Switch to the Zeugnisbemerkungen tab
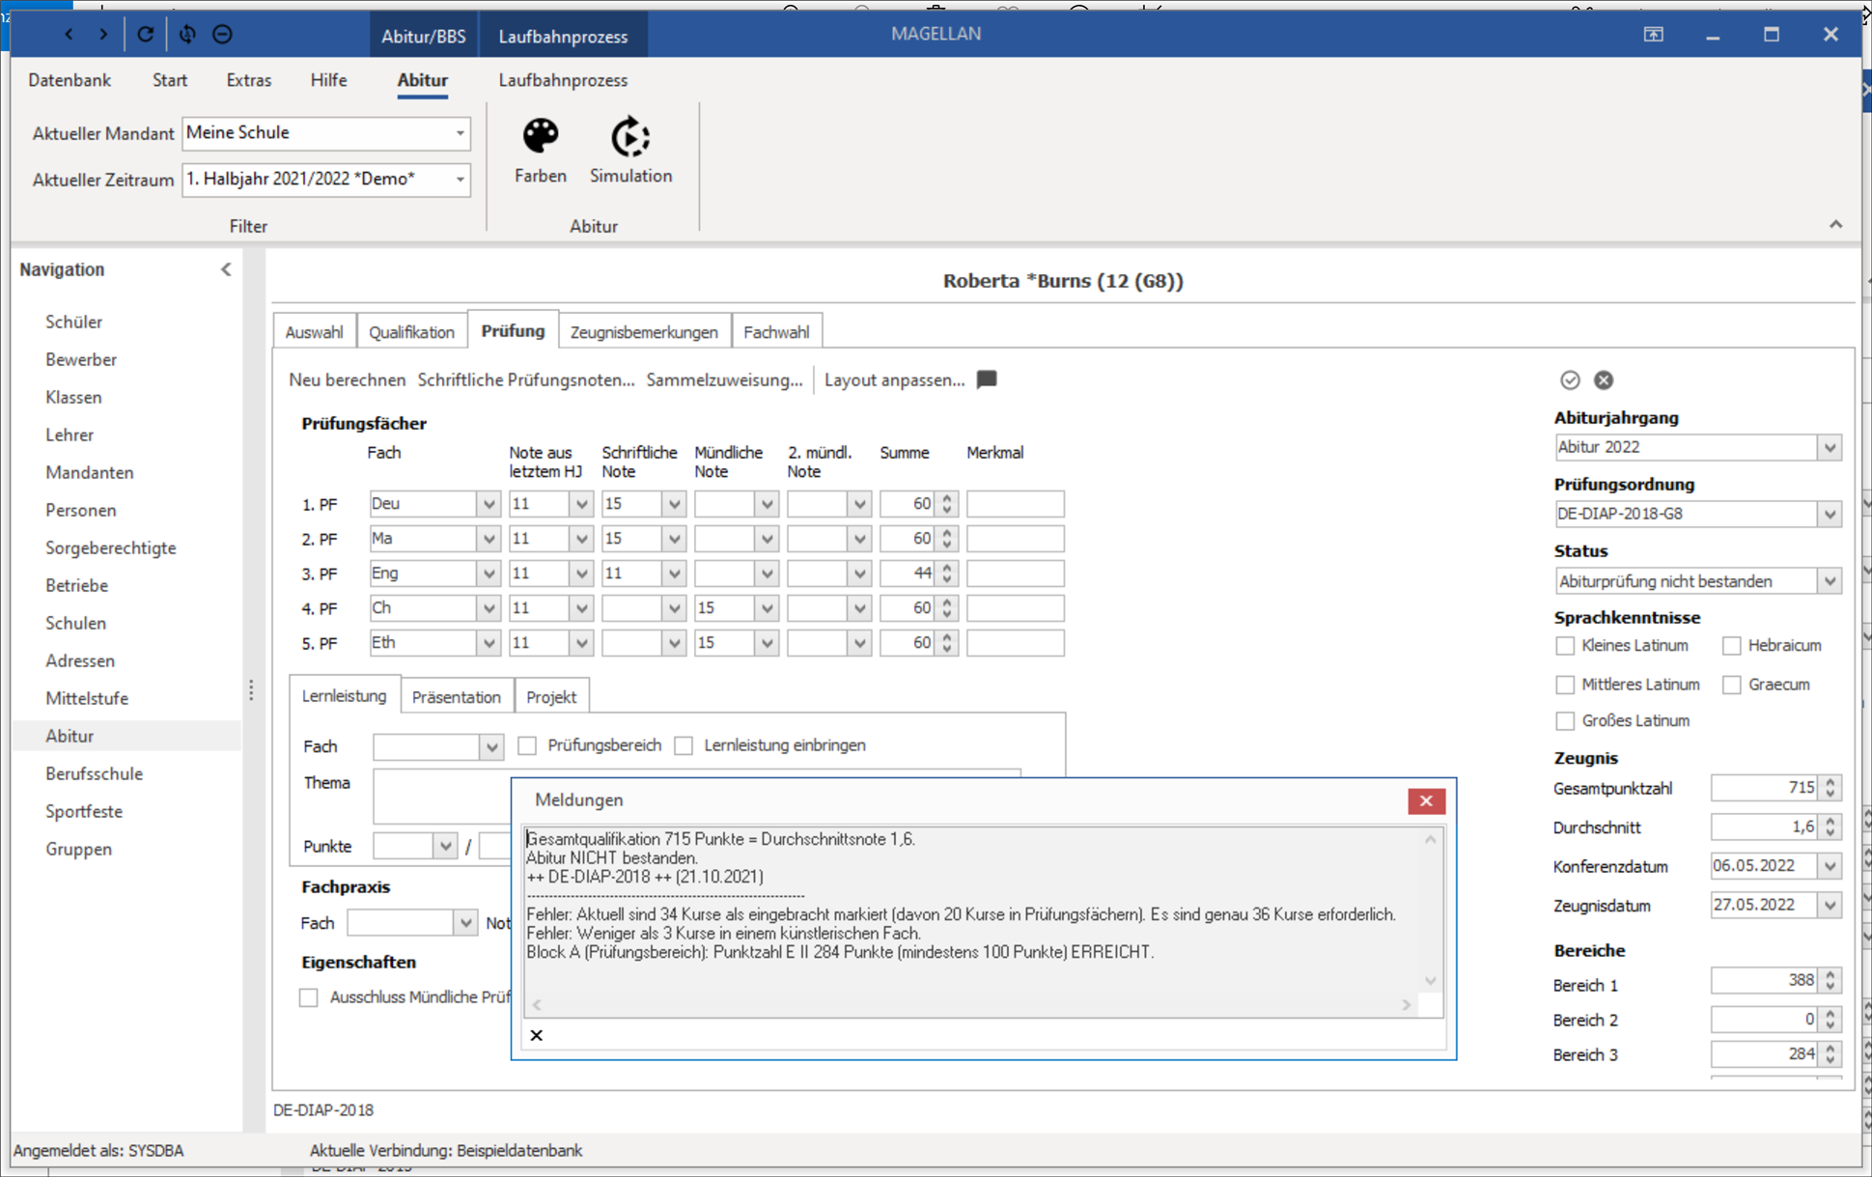The width and height of the screenshot is (1872, 1177). click(x=644, y=331)
